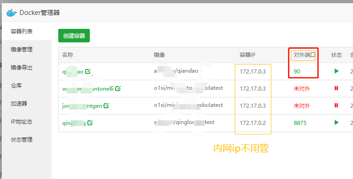Screen dimensions: 353x179
Task: Open the container name link ending 'ntonelli'
Action: click(x=88, y=89)
